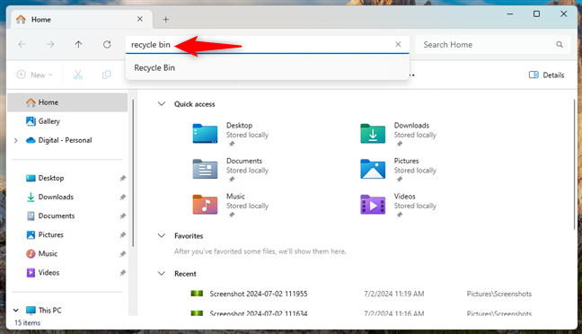The height and width of the screenshot is (334, 582).
Task: Click the search magnifier icon
Action: (560, 45)
